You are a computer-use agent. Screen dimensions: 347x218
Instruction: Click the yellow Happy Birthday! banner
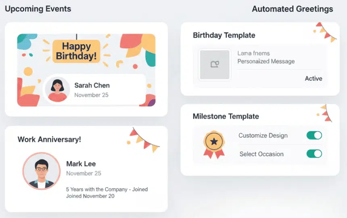point(76,51)
